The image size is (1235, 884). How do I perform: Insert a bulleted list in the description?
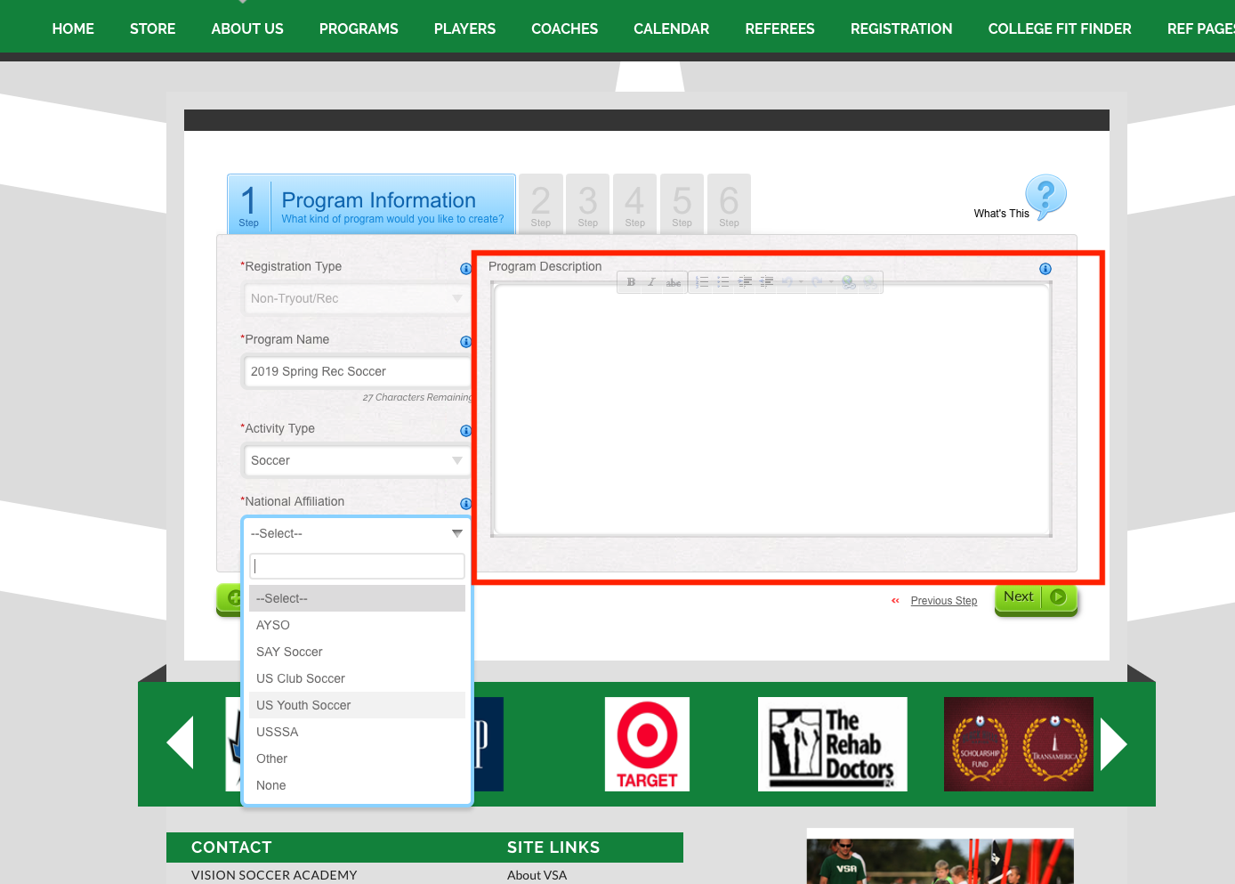point(723,281)
